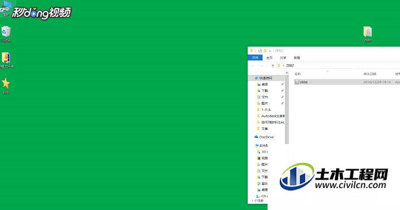Sort by the 修改日期 column header
This screenshot has width=400, height=210.
pyautogui.click(x=369, y=74)
